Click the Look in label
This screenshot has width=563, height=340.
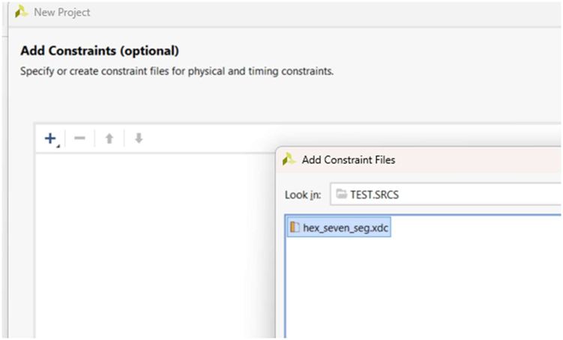coord(303,195)
